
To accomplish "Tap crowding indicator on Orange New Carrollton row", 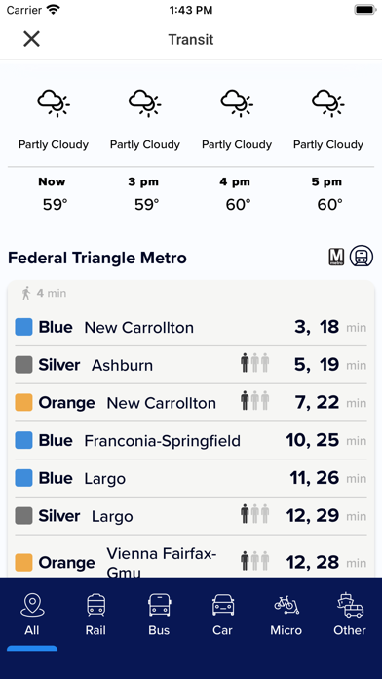I will click(x=255, y=401).
